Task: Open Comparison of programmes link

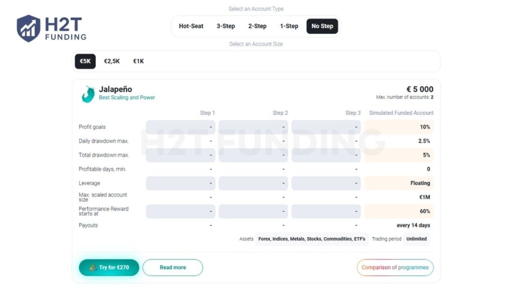Action: point(395,267)
